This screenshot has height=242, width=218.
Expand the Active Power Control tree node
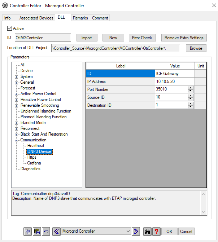click(x=17, y=94)
